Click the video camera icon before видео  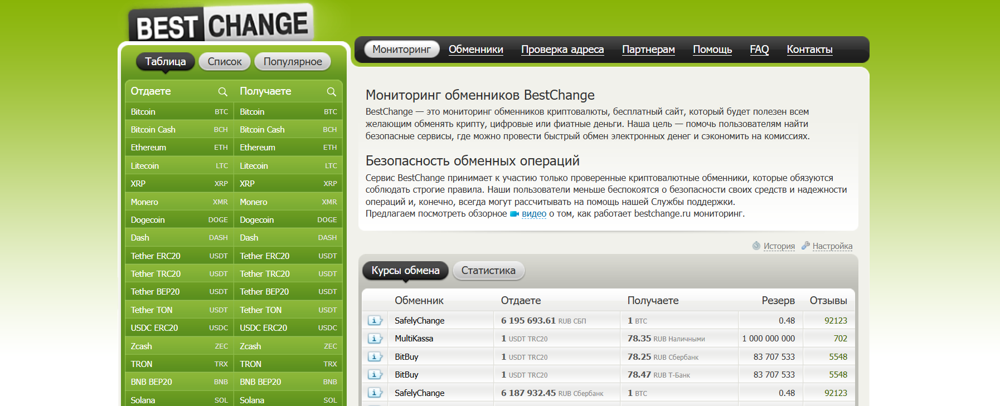514,214
